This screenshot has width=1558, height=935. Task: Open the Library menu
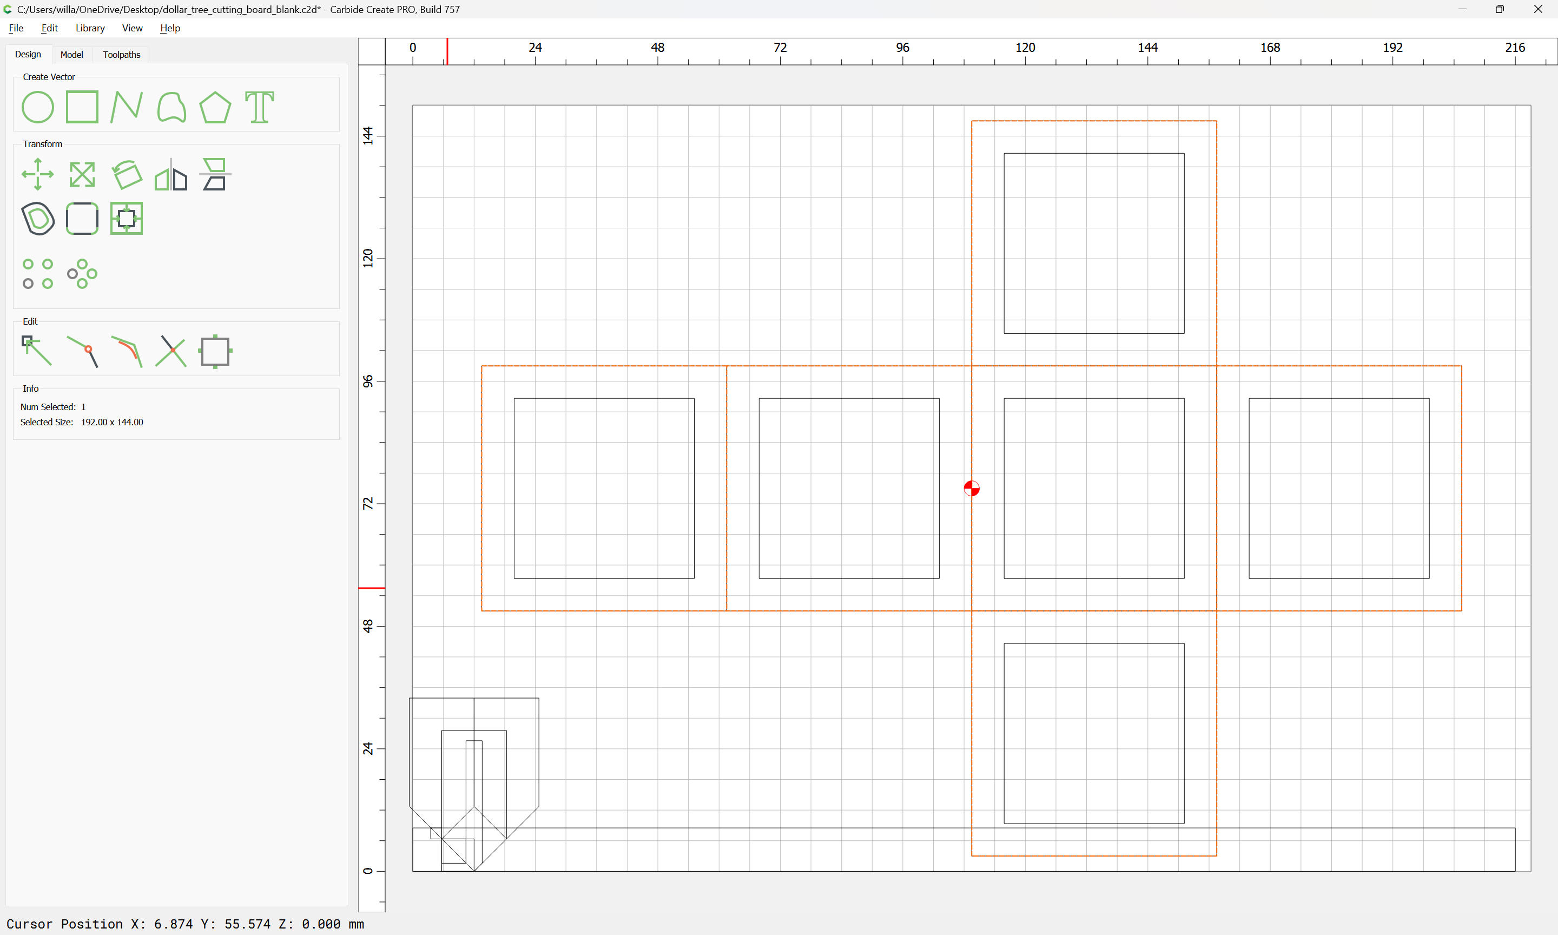(90, 28)
